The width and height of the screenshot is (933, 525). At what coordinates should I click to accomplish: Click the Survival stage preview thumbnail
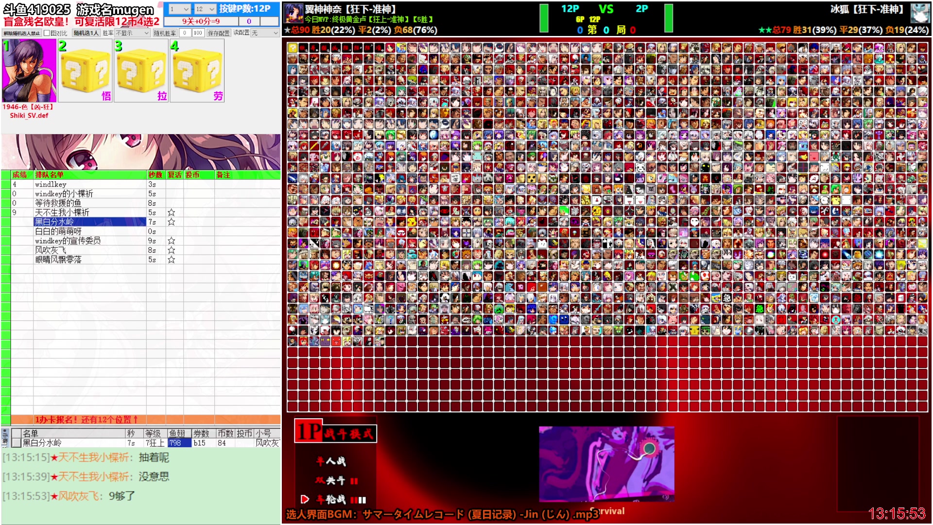point(606,464)
